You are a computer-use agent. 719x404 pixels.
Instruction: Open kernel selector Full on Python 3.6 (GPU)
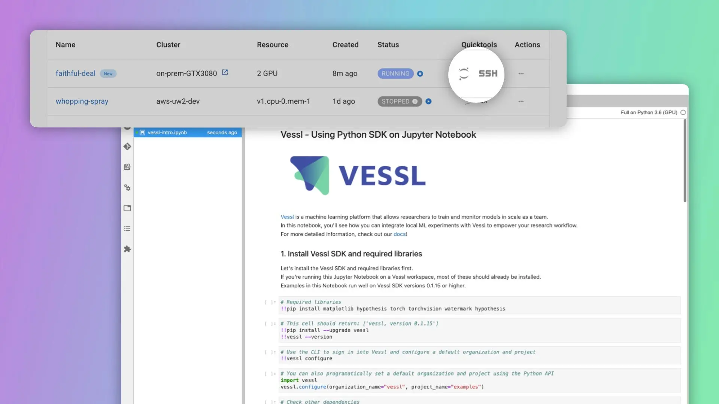649,113
